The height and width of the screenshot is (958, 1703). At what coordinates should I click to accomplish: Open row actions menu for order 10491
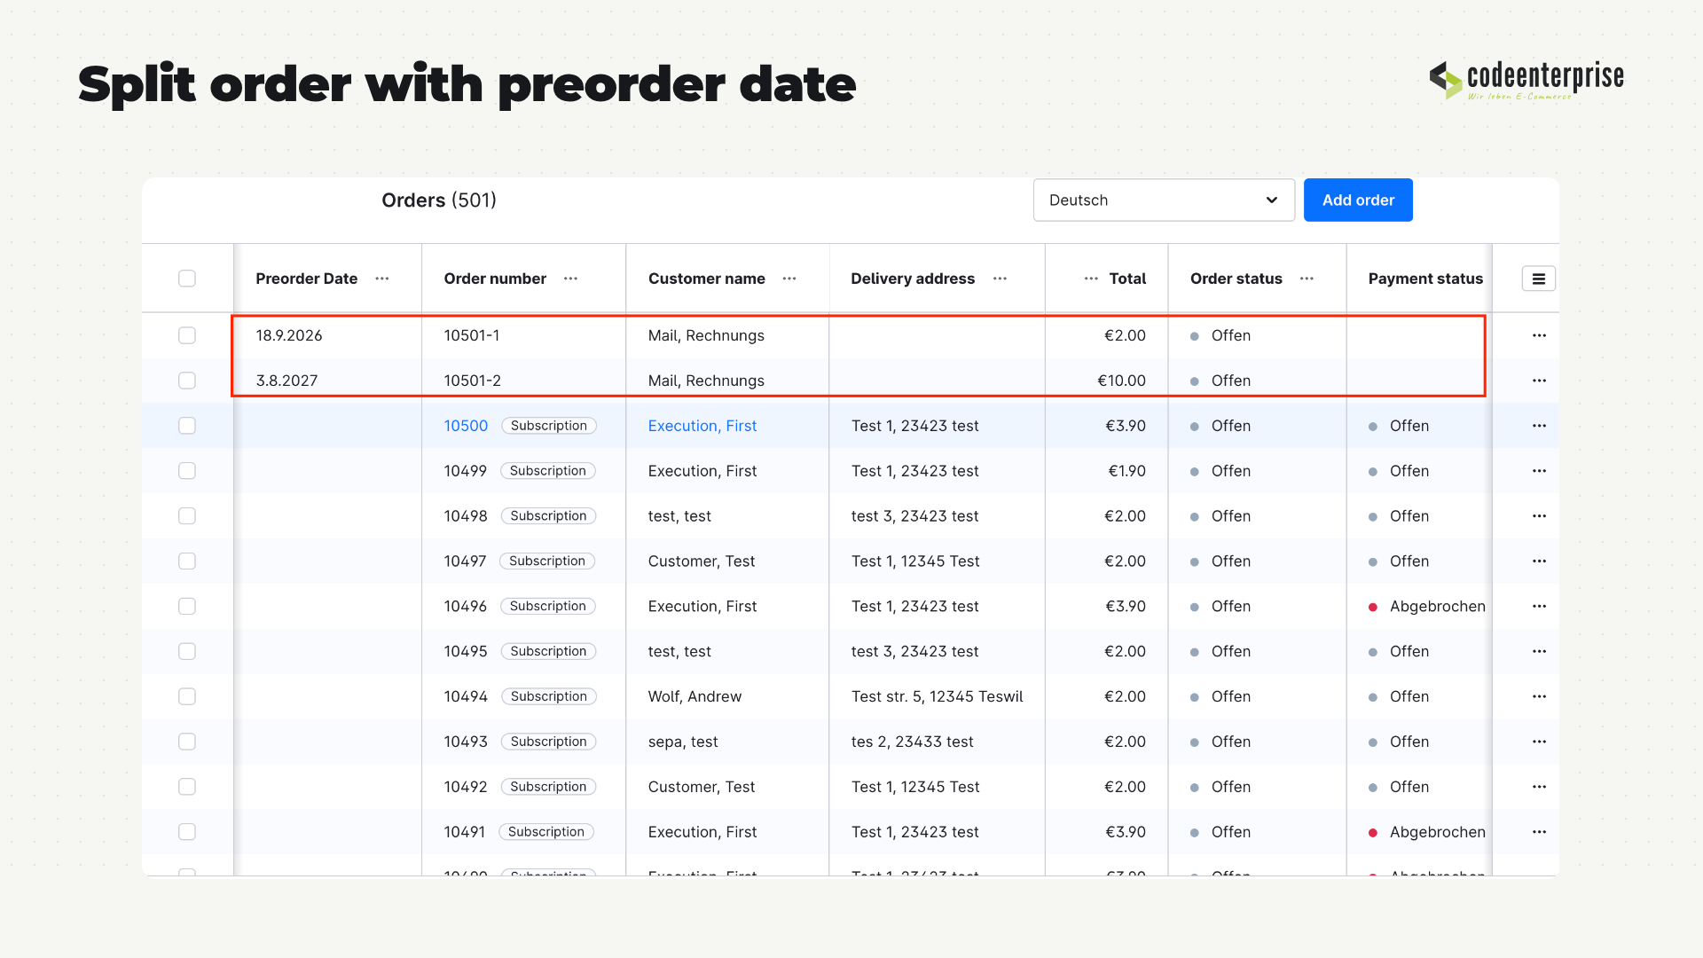tap(1539, 832)
